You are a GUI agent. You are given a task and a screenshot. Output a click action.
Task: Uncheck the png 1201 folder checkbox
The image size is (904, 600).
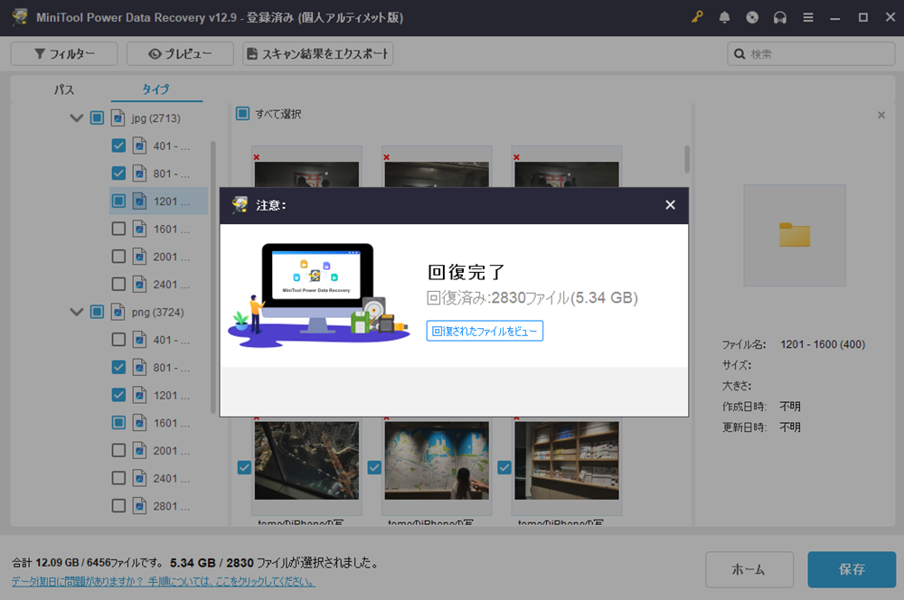point(118,396)
